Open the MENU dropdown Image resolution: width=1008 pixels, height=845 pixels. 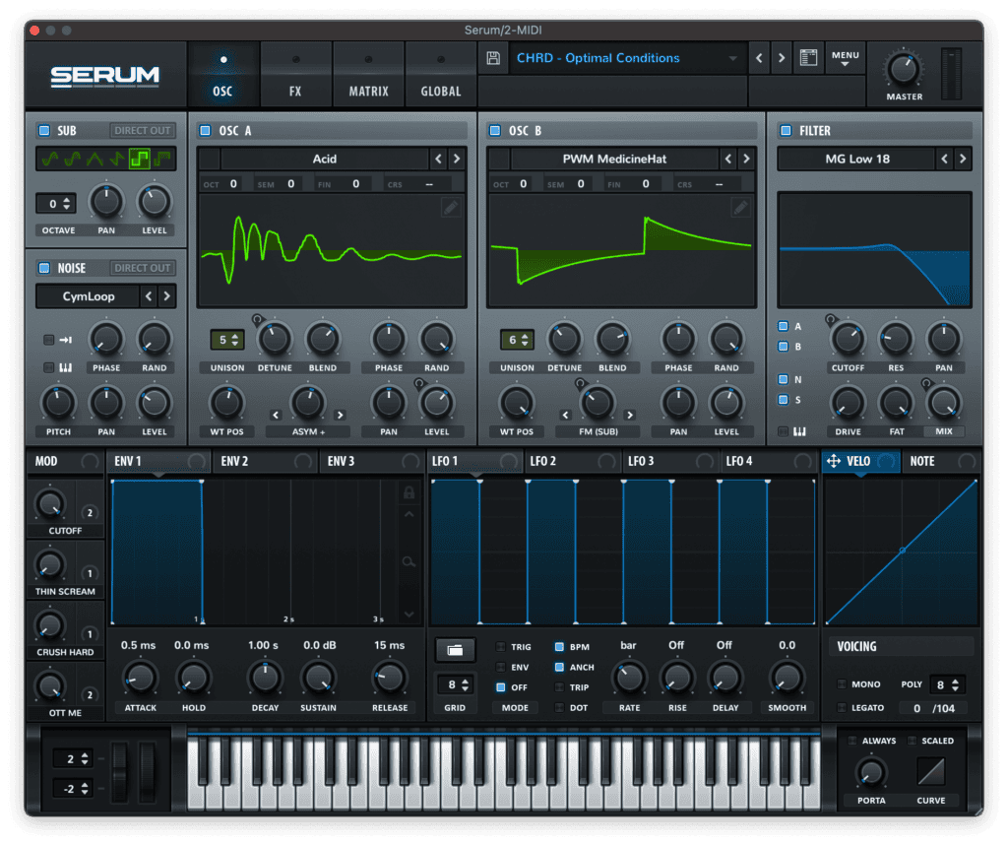click(844, 56)
